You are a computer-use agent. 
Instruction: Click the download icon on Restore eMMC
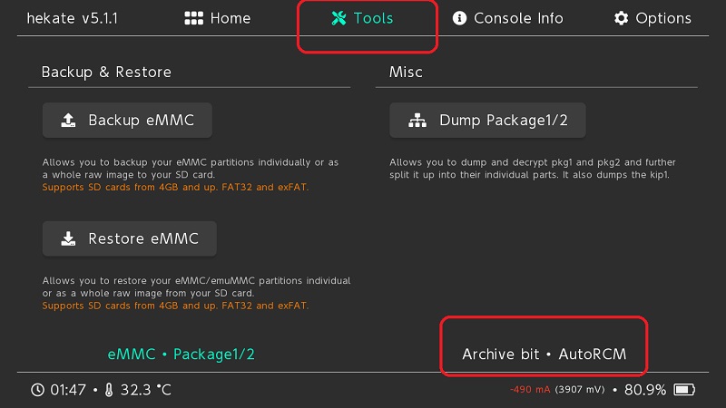pyautogui.click(x=68, y=239)
